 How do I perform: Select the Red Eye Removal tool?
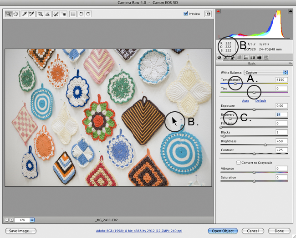(63, 14)
